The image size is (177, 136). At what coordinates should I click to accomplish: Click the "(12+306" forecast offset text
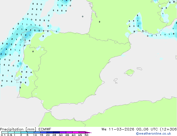(168, 129)
